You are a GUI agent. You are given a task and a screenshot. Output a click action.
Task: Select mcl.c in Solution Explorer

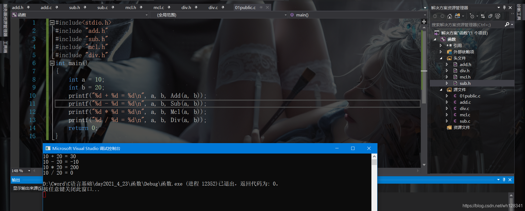[465, 115]
